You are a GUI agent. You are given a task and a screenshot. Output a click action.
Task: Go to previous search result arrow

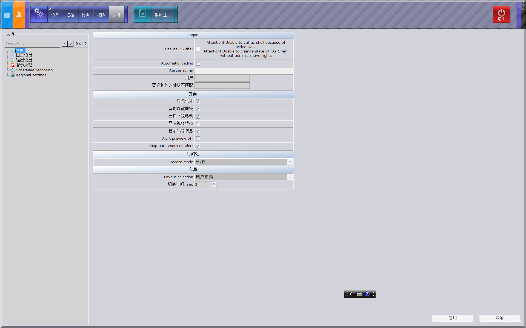65,44
